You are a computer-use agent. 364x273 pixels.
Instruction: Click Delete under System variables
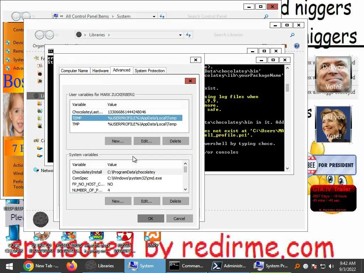click(176, 201)
